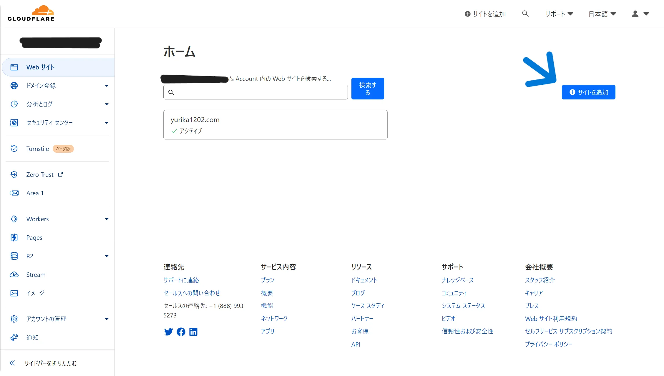Click the イメージ (Images) sidebar icon
The width and height of the screenshot is (664, 376).
14,293
